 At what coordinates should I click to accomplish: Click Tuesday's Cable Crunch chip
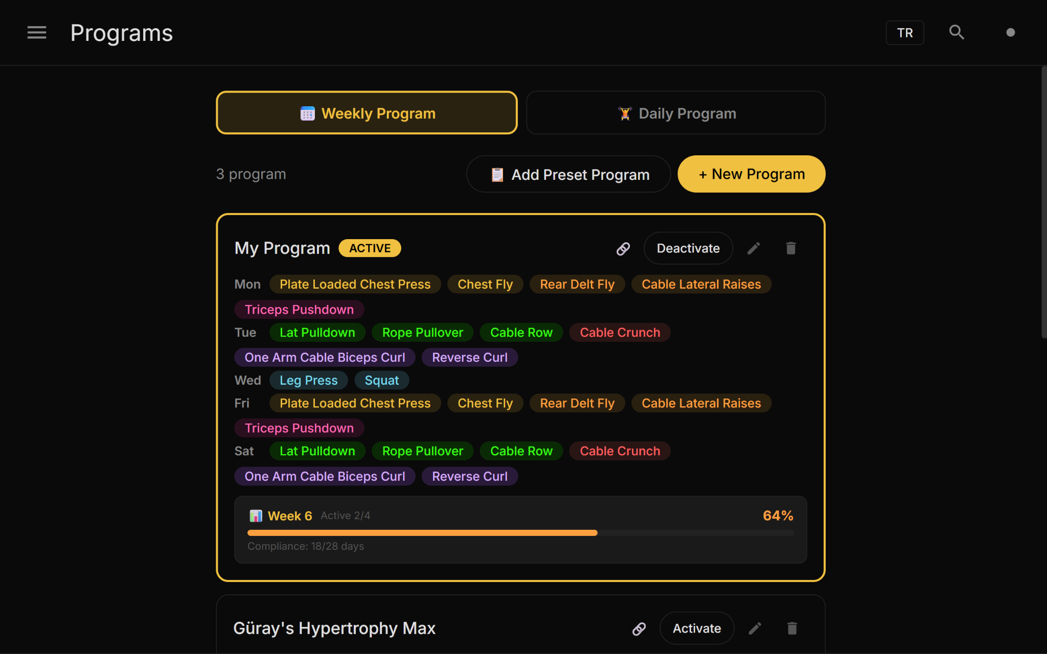620,333
